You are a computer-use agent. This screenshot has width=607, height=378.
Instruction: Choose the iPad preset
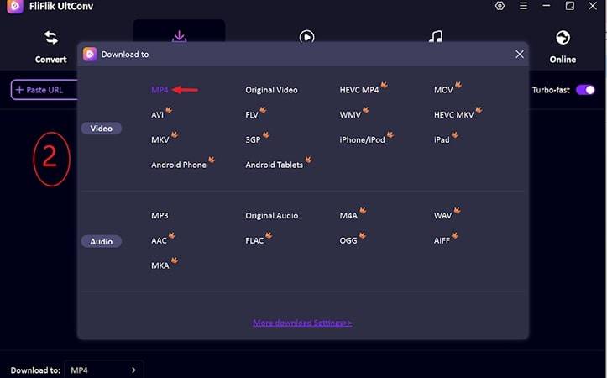point(442,139)
